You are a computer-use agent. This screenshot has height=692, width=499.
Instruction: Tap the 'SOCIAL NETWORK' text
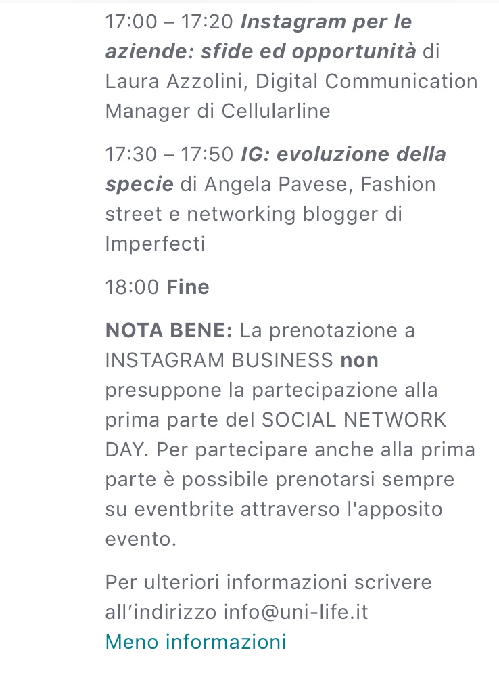coord(354,420)
